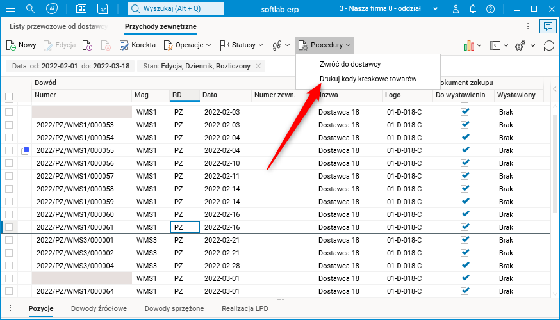Expand the gear settings dropdown arrow
This screenshot has height=320, width=560.
pyautogui.click(x=532, y=45)
